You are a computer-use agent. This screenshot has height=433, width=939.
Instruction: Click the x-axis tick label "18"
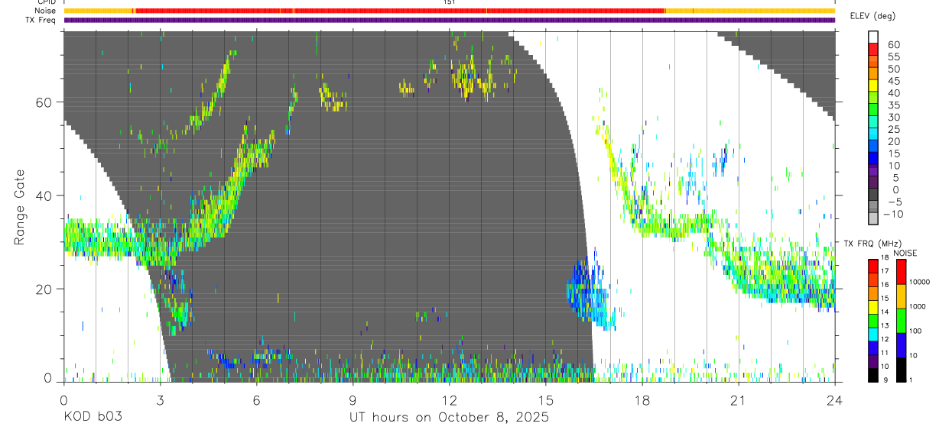pos(642,399)
